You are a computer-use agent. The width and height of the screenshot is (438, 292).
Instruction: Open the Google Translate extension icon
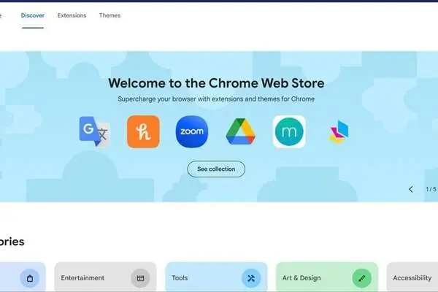pos(94,131)
